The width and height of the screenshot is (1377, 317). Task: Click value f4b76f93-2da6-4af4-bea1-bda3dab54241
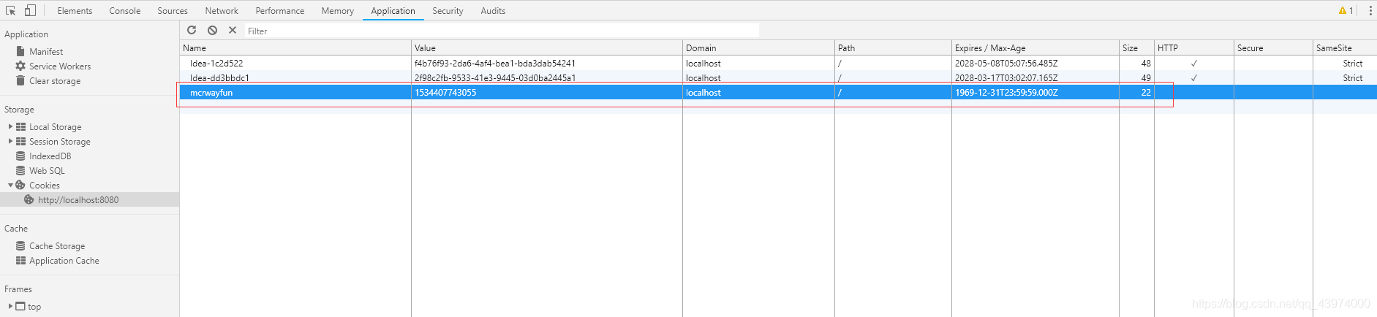coord(495,63)
